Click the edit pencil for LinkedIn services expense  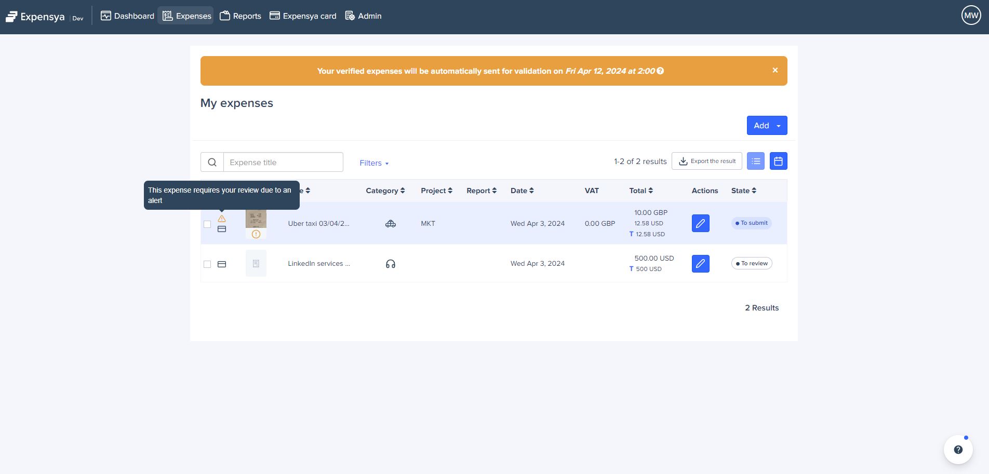pyautogui.click(x=700, y=264)
